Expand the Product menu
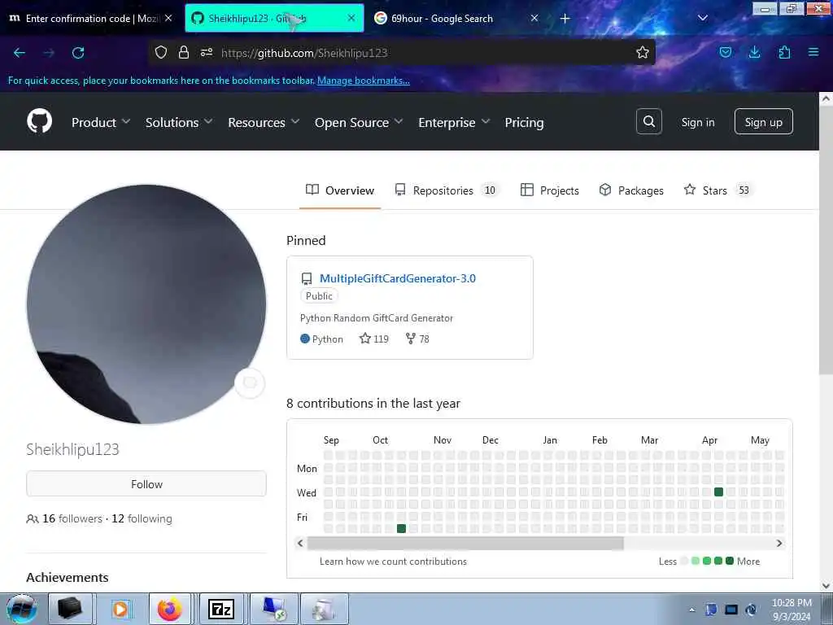Screen dimensions: 833x625 point(101,122)
